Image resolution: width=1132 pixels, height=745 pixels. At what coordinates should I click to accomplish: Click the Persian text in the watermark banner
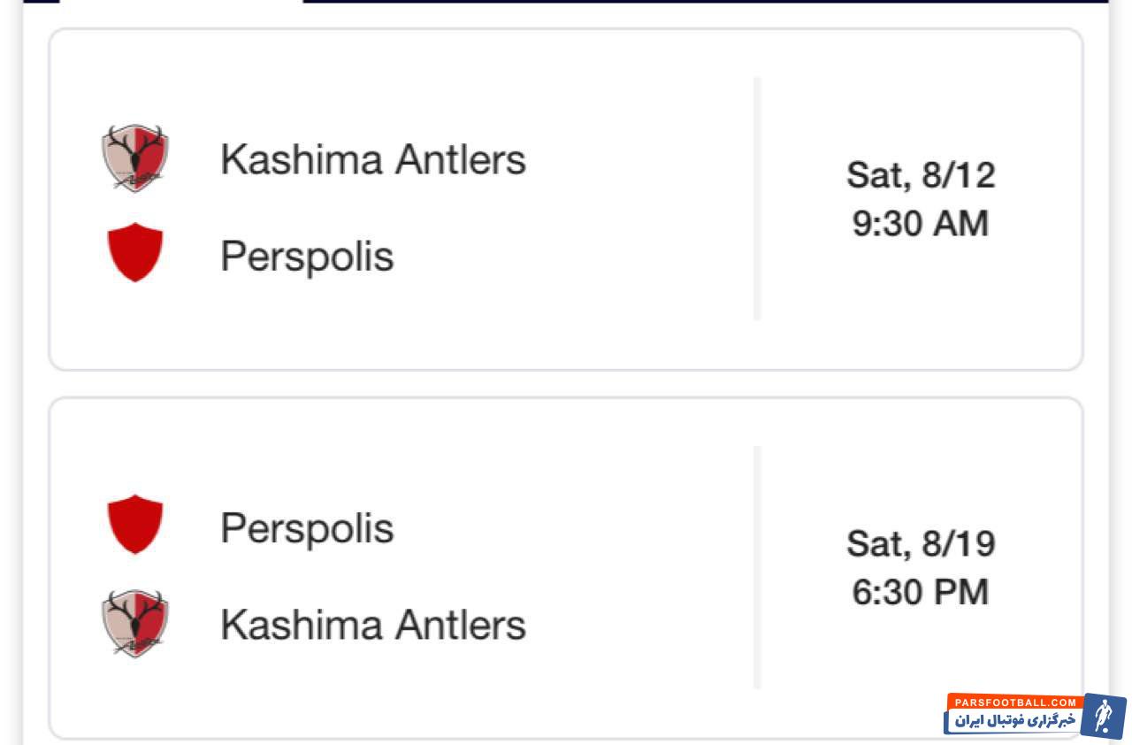pos(1014,720)
